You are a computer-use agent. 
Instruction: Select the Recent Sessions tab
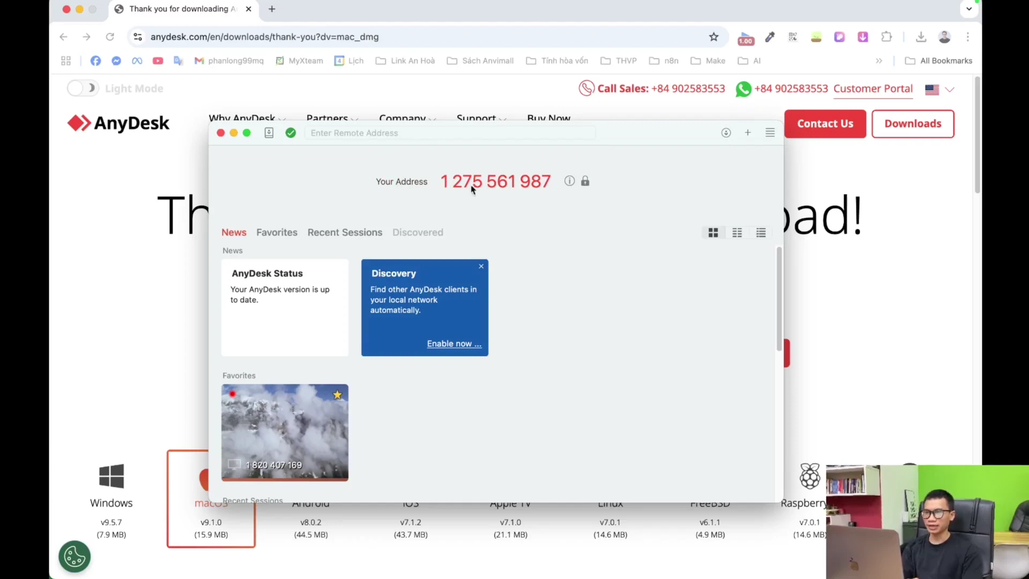(x=345, y=232)
